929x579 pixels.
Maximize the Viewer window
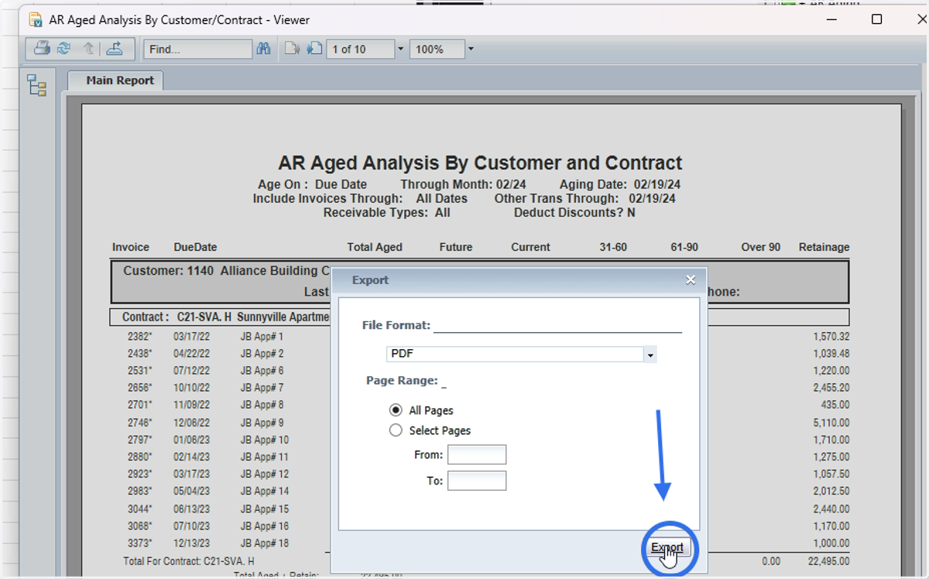[x=876, y=19]
